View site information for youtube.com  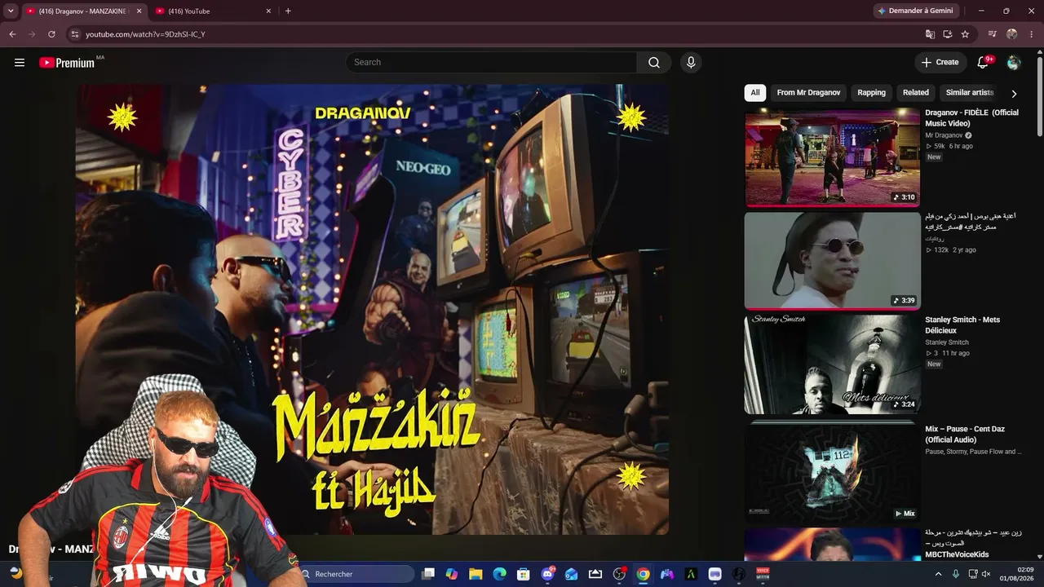[x=74, y=34]
